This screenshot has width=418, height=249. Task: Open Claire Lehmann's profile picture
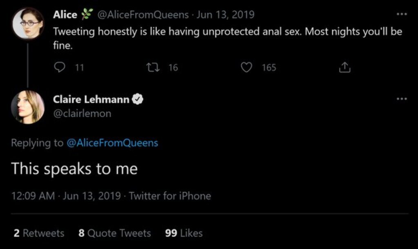28,107
